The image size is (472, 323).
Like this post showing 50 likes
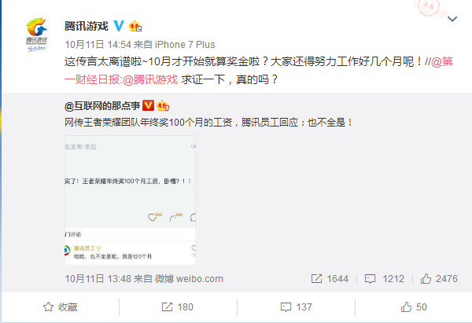(414, 307)
